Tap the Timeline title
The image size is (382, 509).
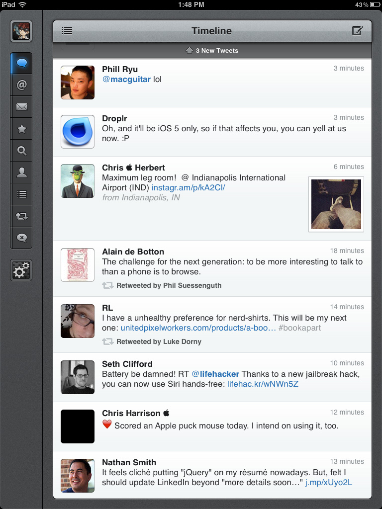(211, 31)
